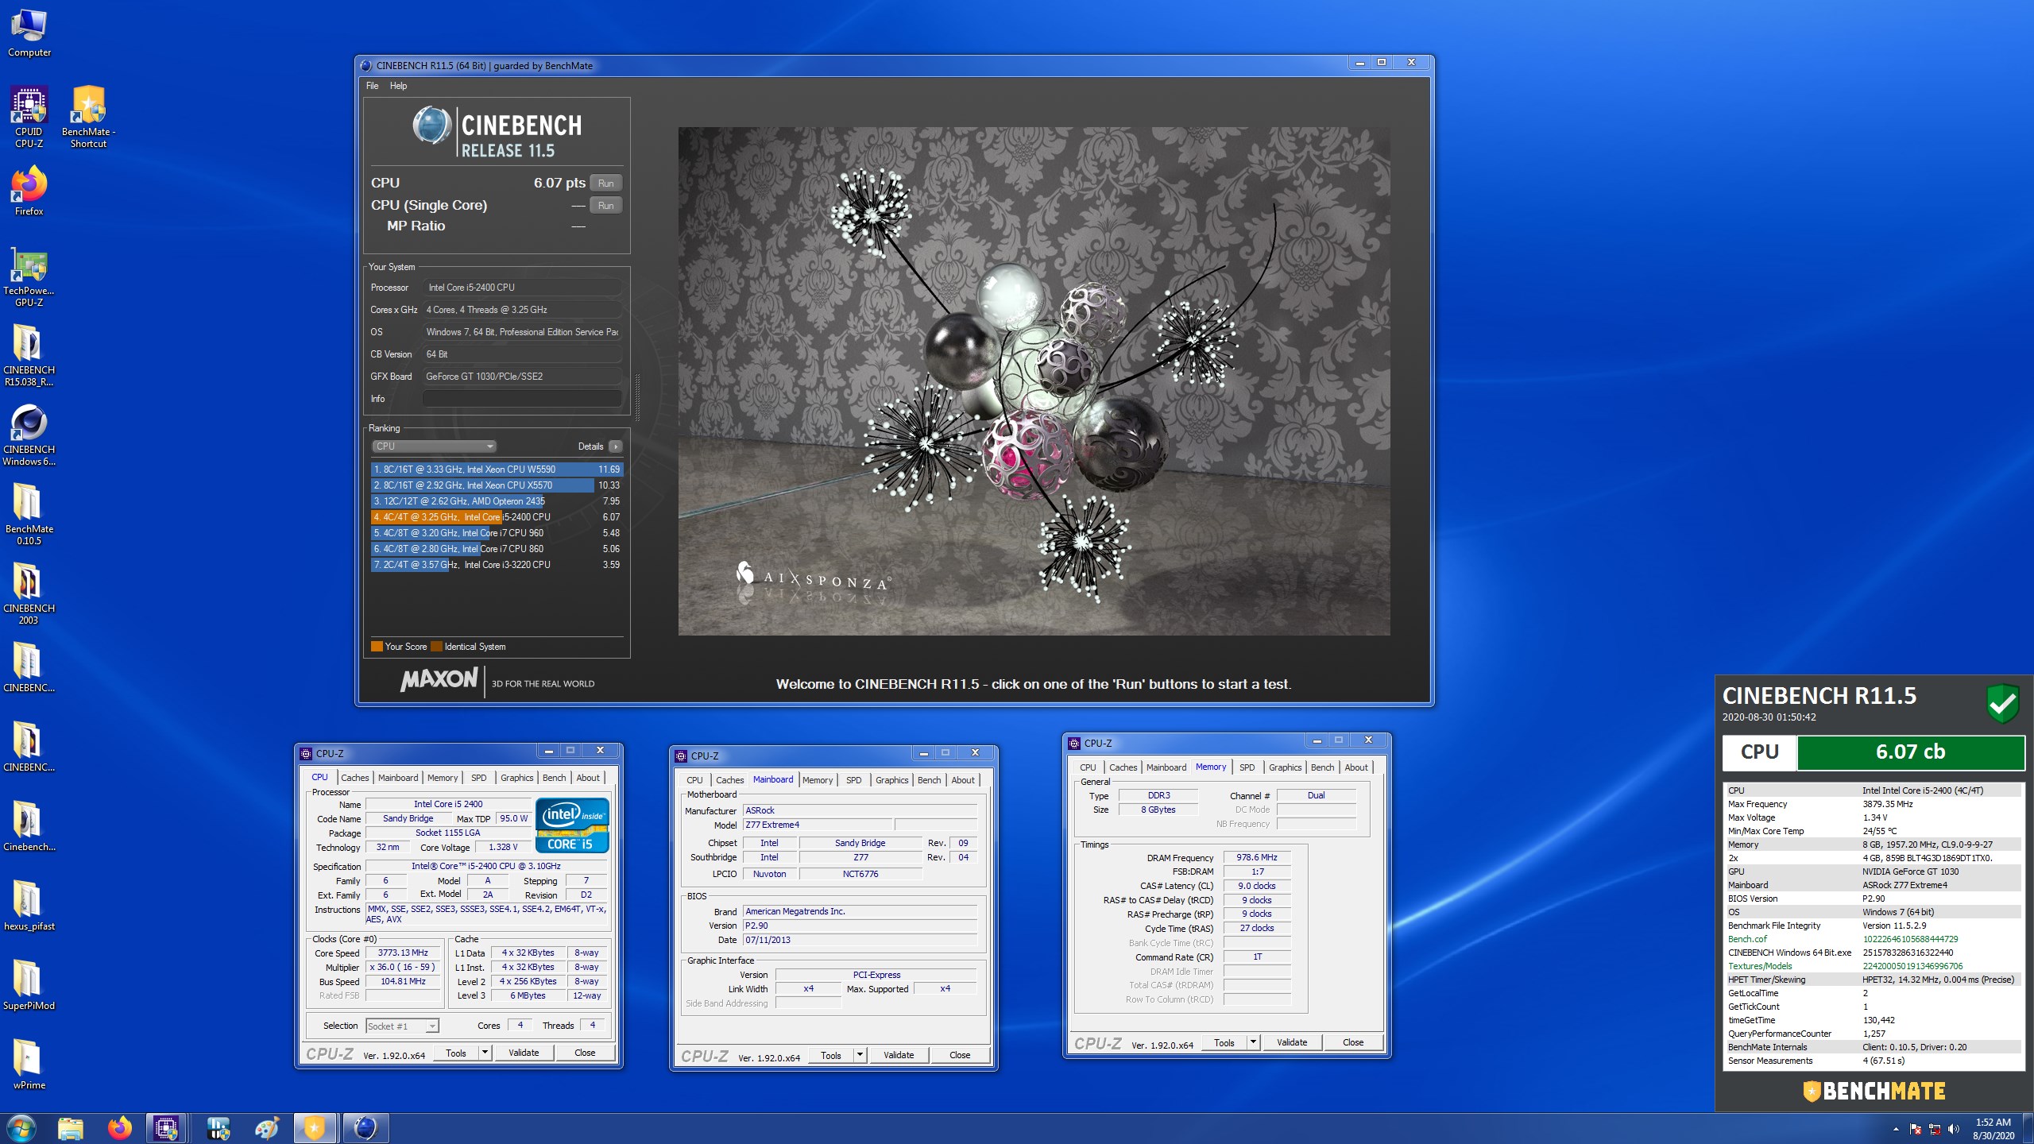Open the Cinebench Help menu
This screenshot has width=2034, height=1144.
(398, 86)
